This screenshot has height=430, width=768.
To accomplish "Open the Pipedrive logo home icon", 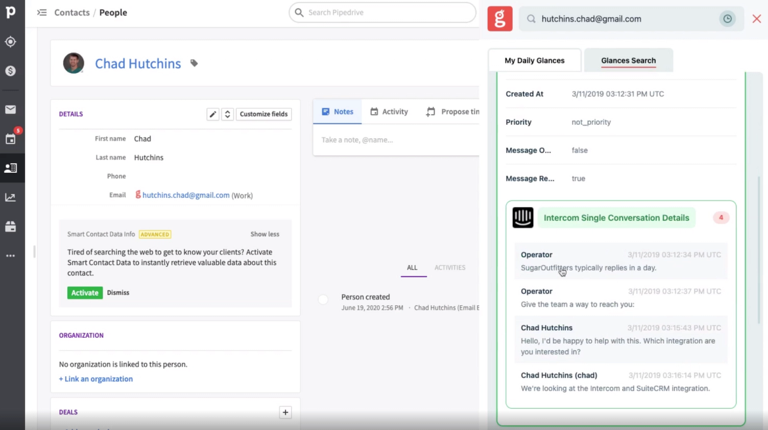I will click(x=11, y=12).
